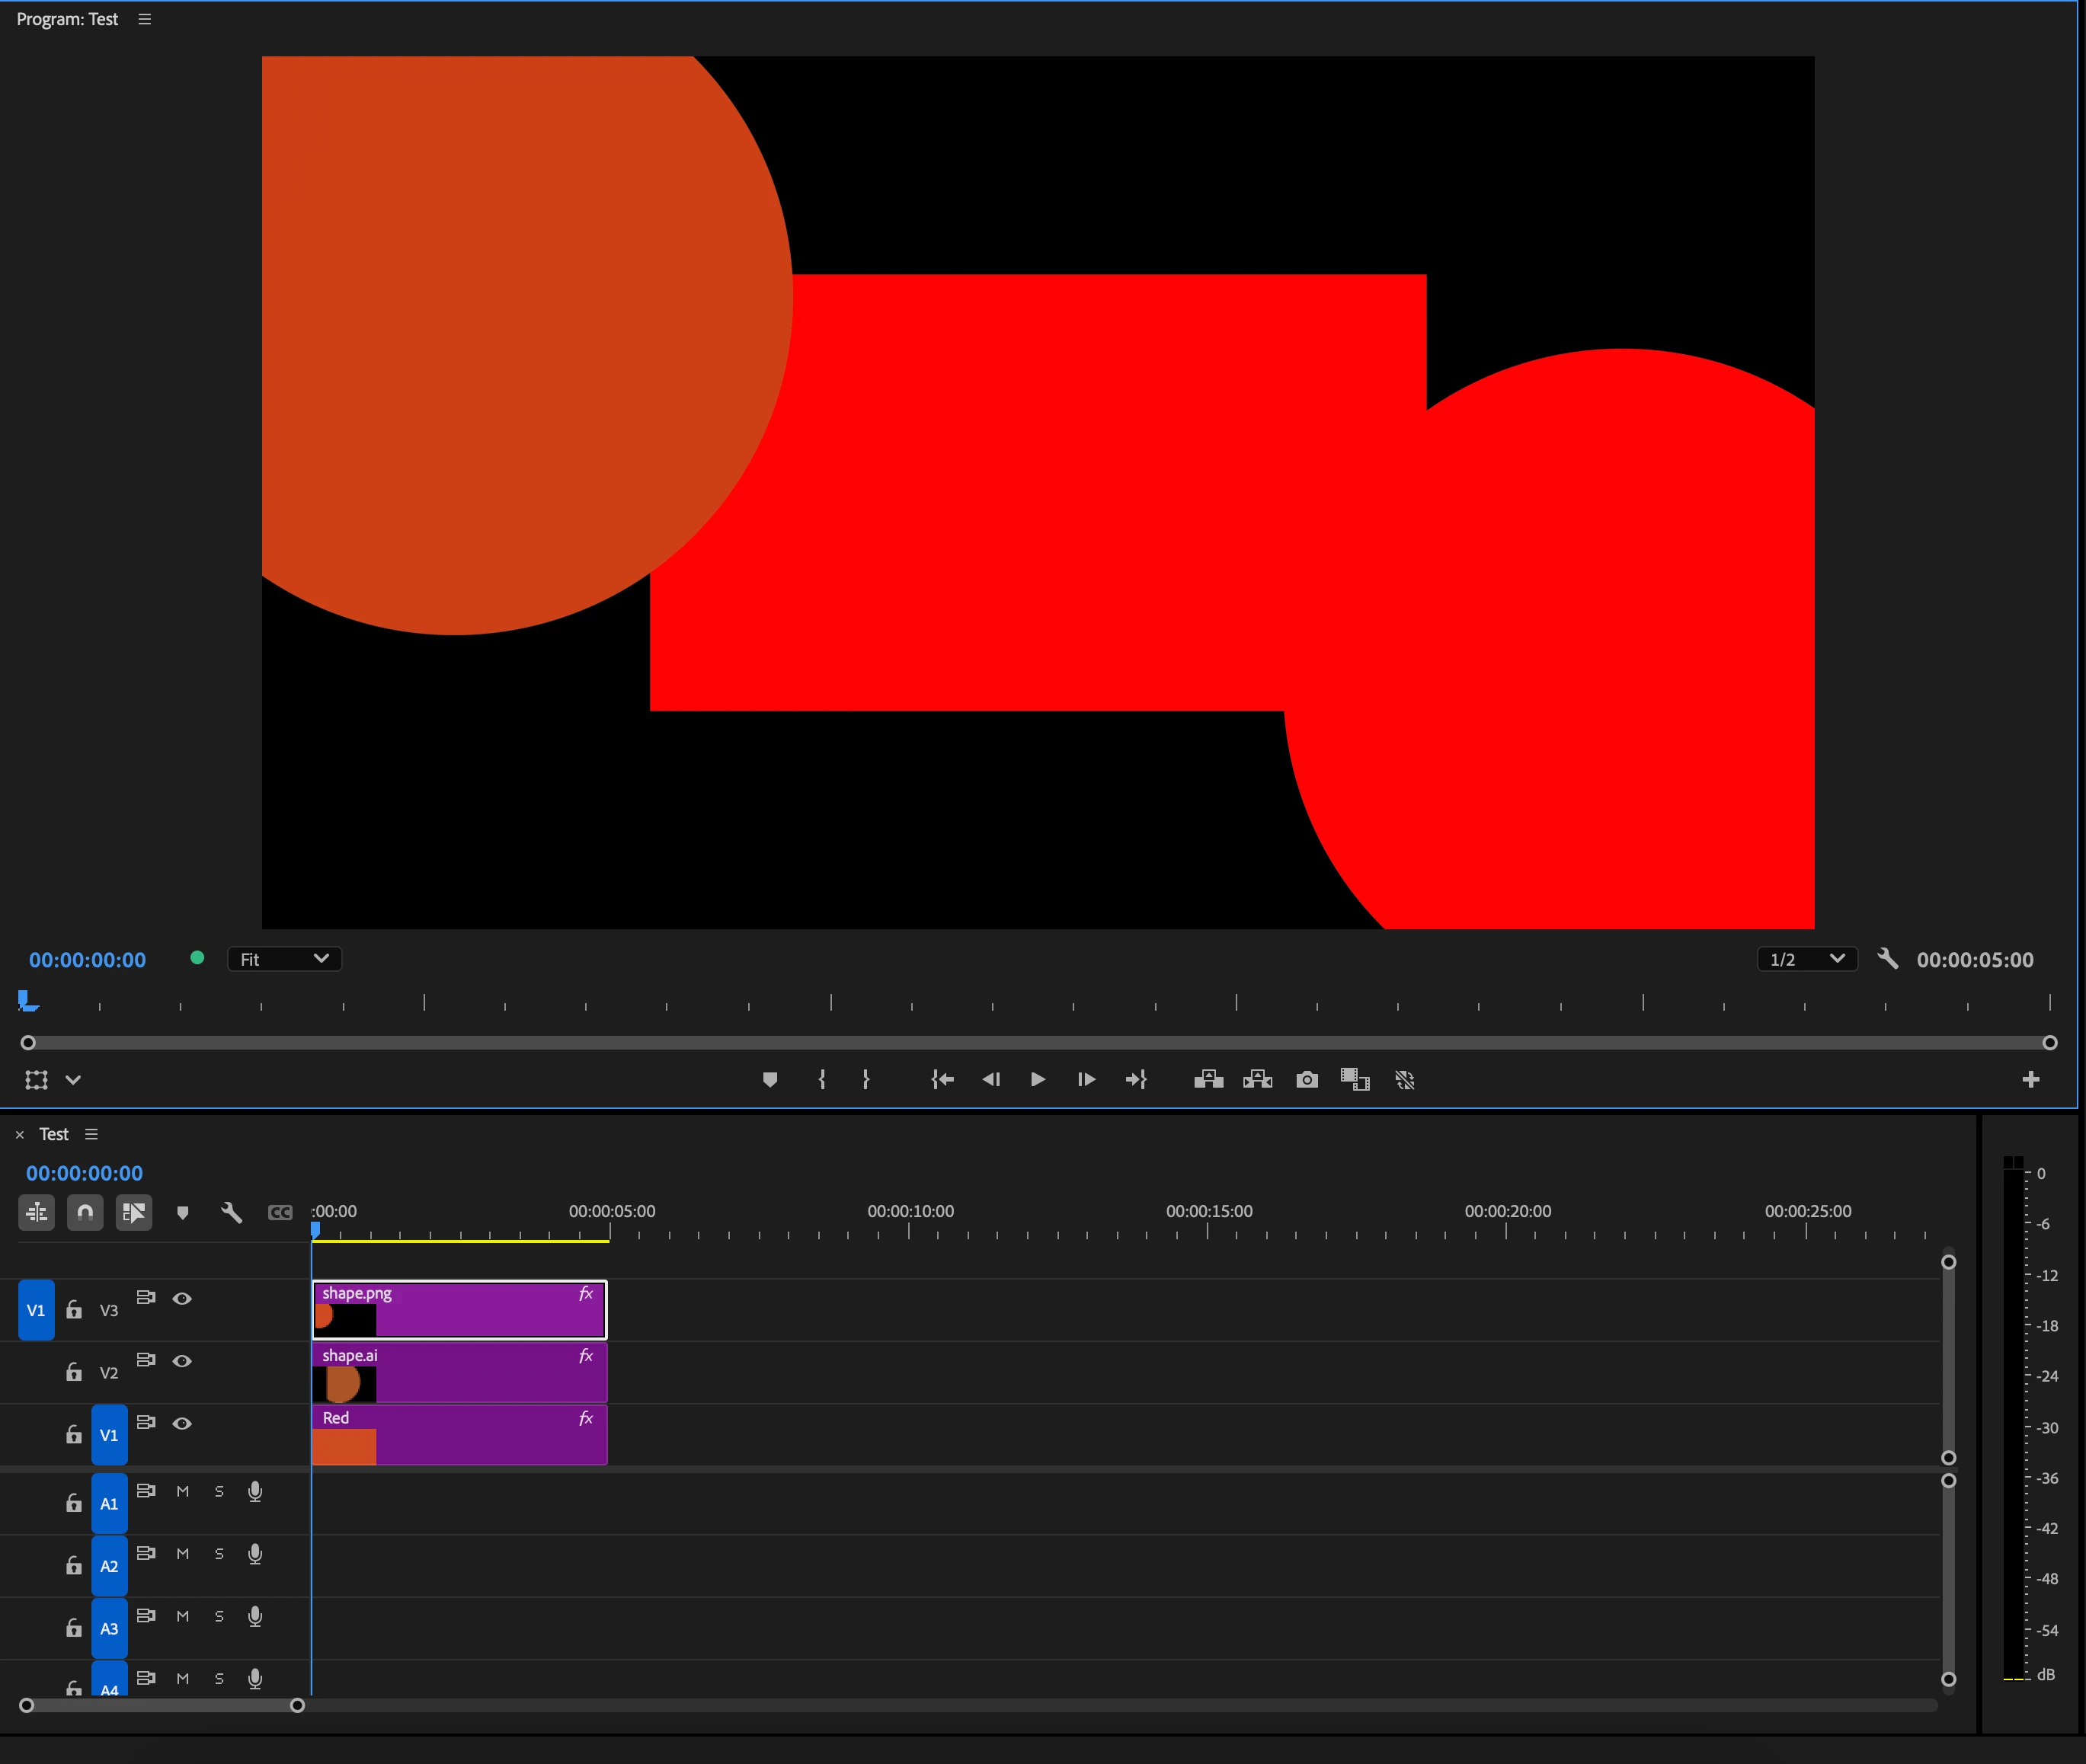Hide track V3 with its eye icon

182,1298
